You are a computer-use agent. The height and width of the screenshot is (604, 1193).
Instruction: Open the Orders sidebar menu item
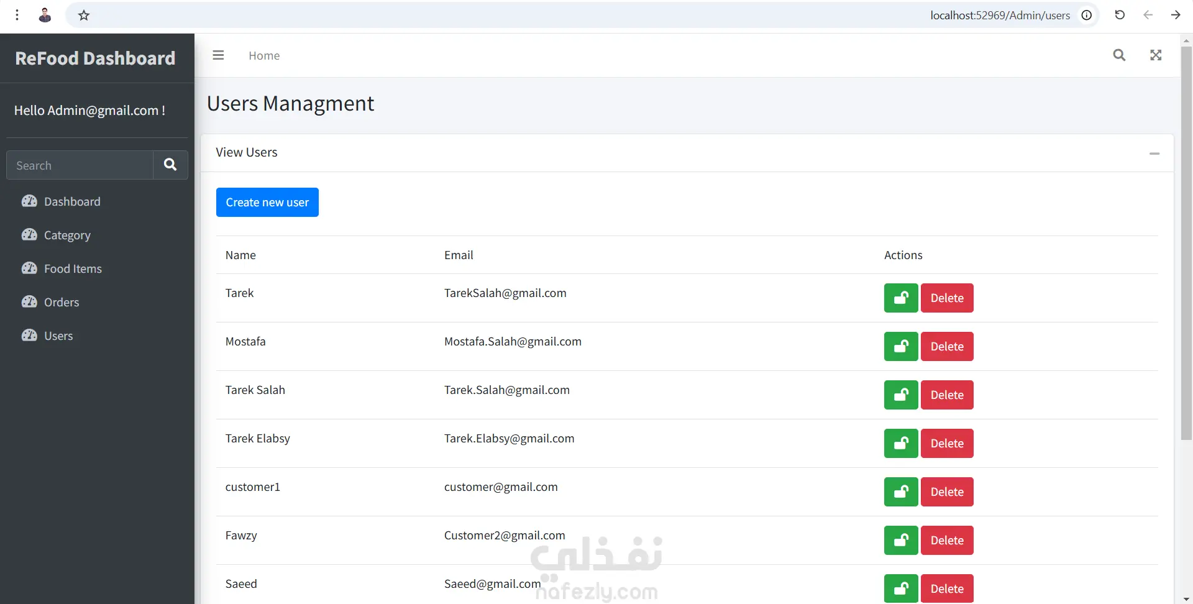pyautogui.click(x=97, y=302)
